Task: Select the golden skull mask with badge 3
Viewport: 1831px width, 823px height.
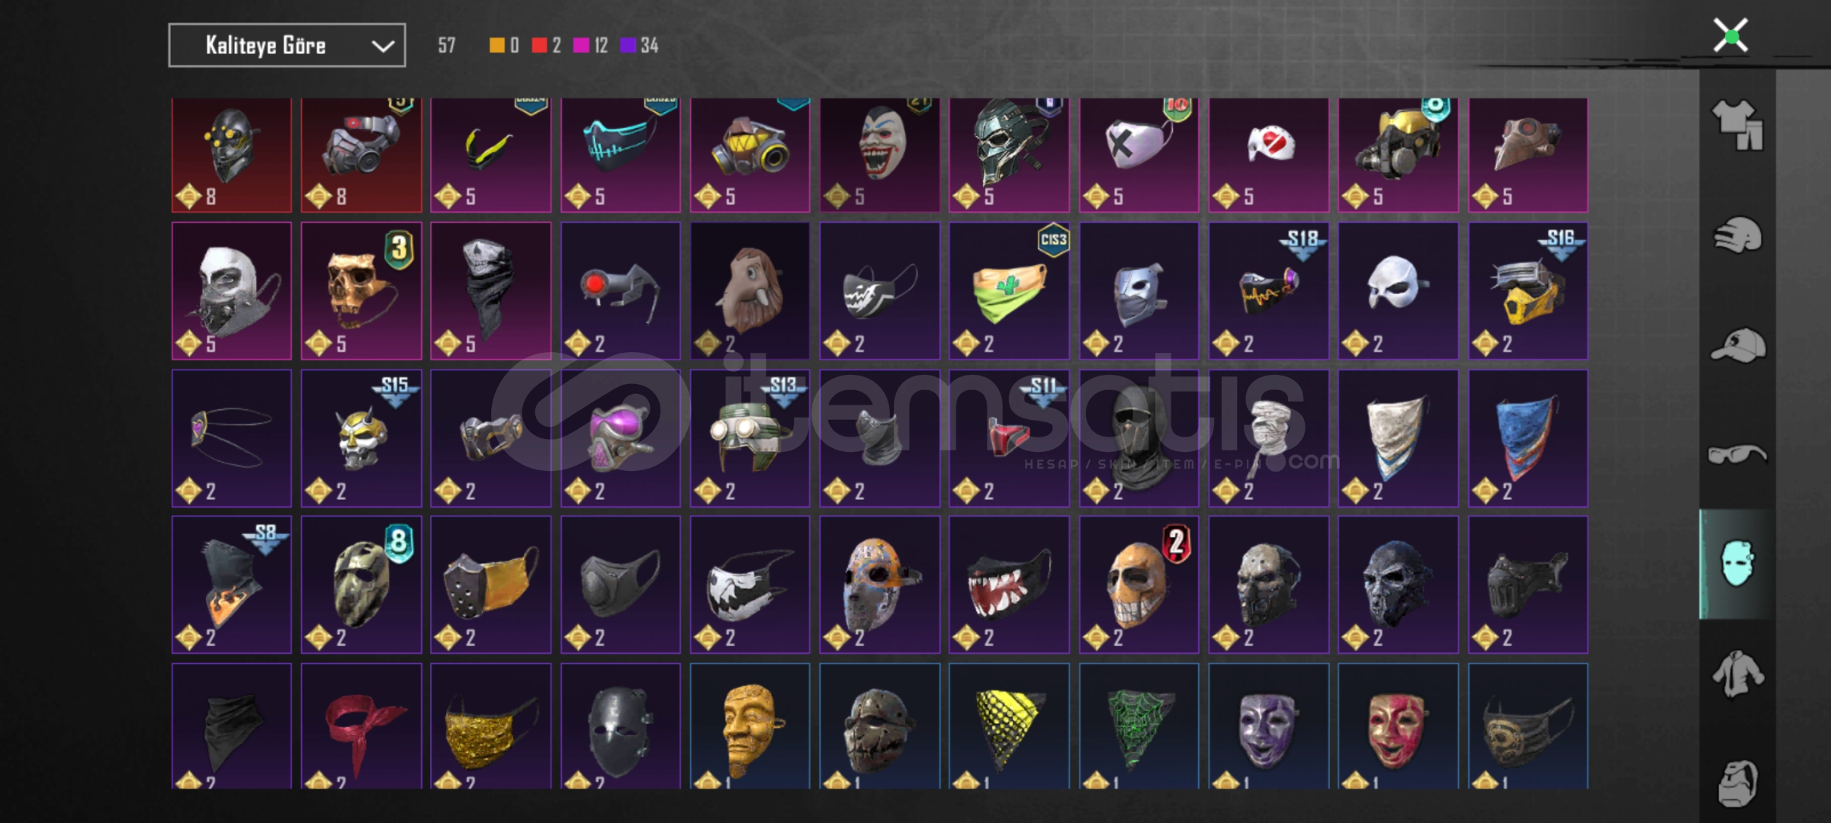Action: pyautogui.click(x=361, y=290)
